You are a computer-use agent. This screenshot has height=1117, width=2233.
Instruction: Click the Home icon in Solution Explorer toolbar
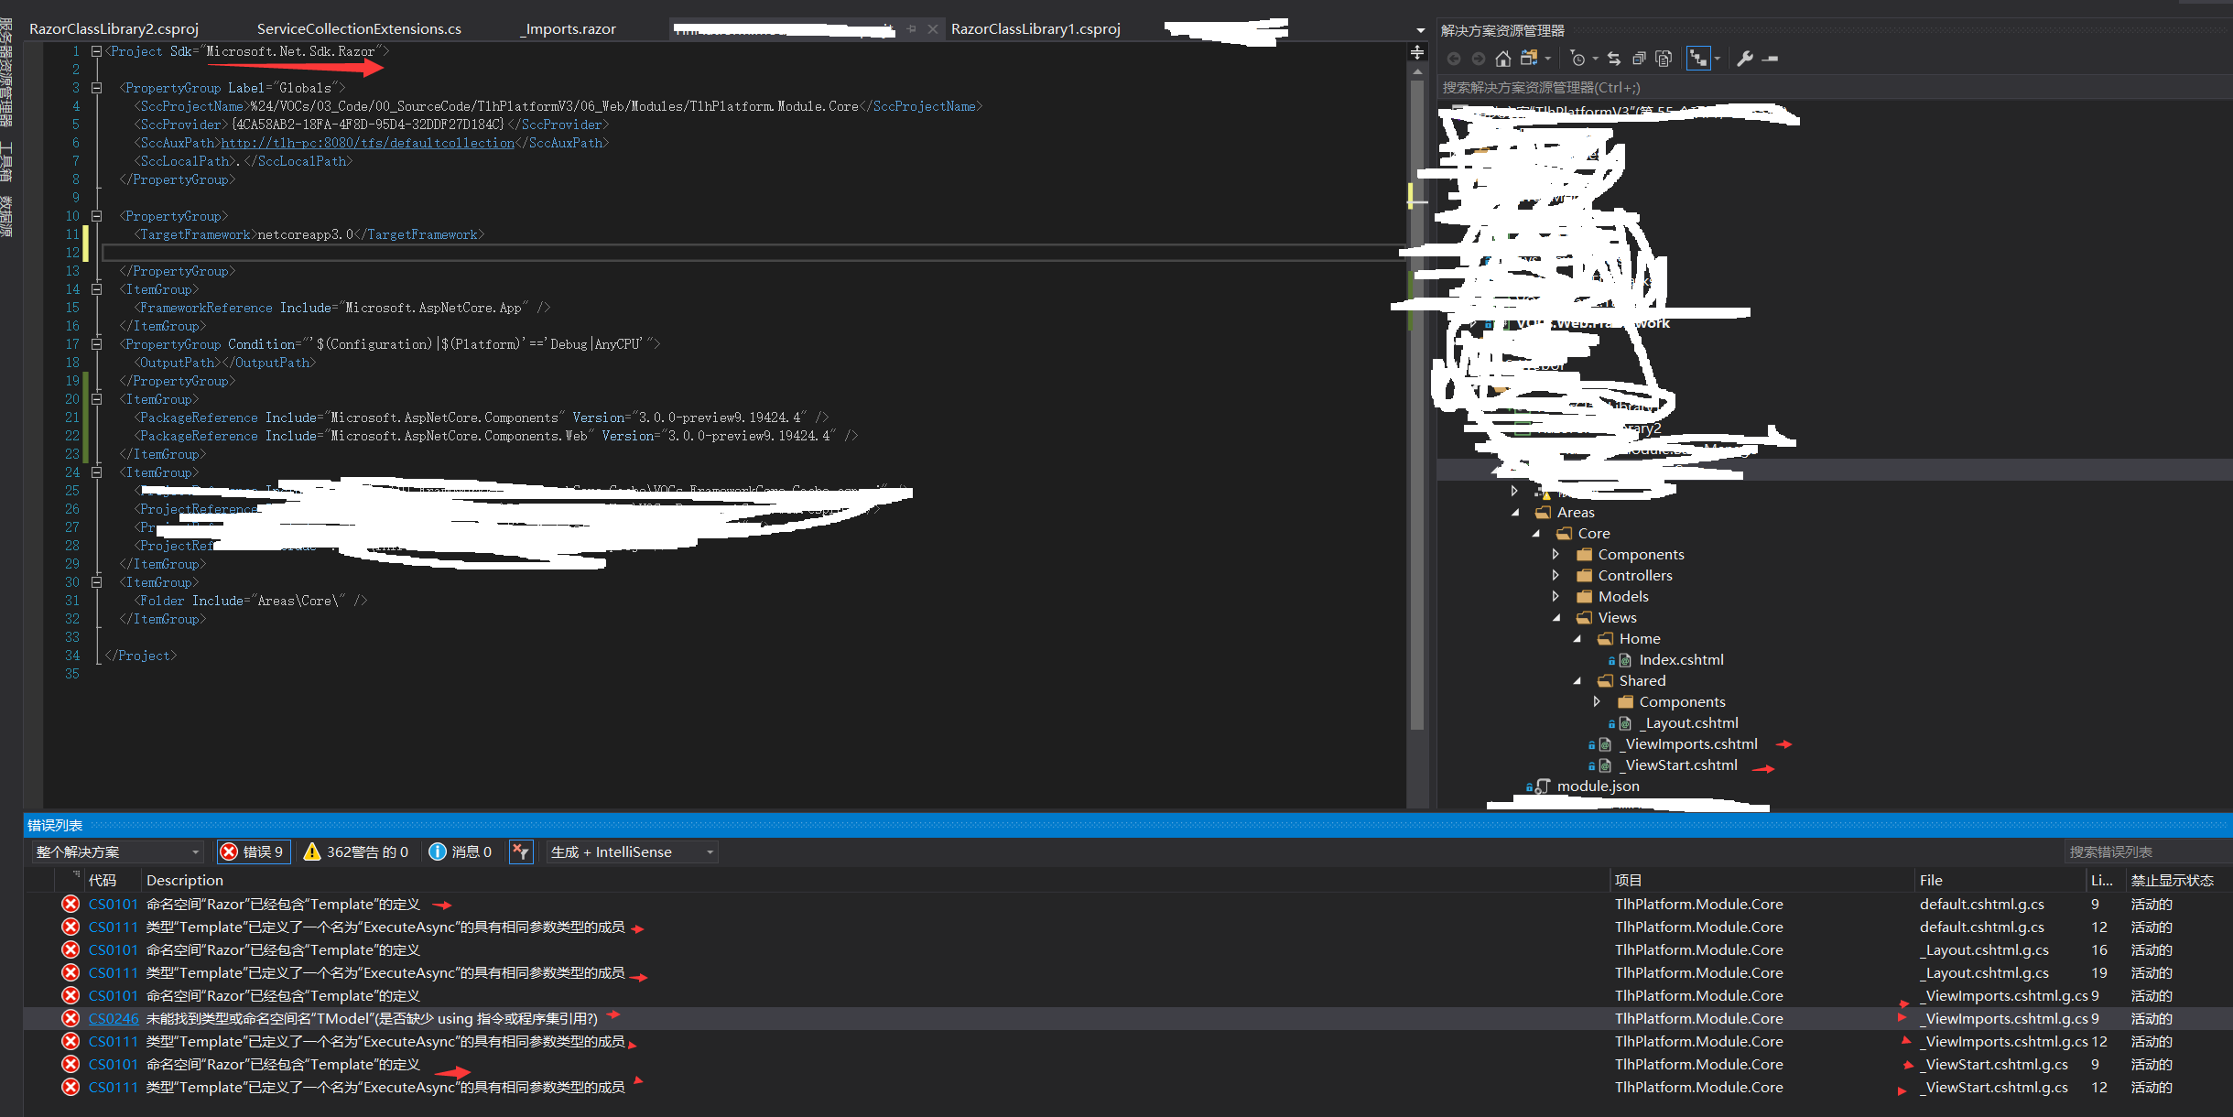click(x=1502, y=59)
